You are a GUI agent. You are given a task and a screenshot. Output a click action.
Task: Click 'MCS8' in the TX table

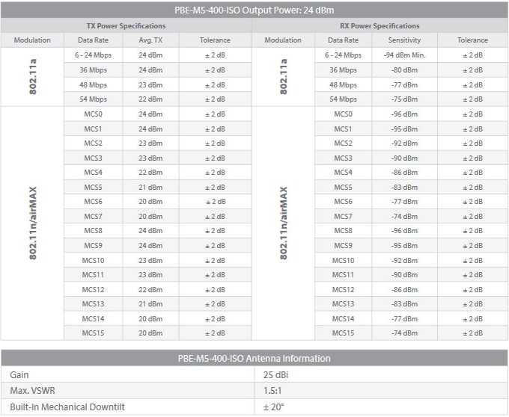(93, 231)
